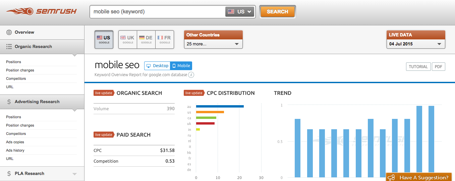
Task: Expand the PLA Research section arrow
Action: (x=74, y=174)
